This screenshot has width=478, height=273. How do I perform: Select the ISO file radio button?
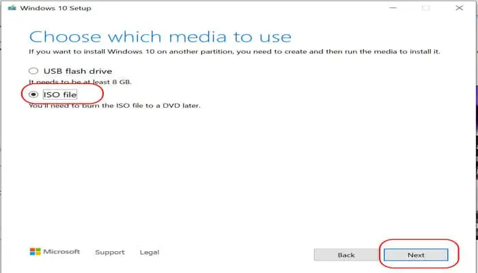[x=33, y=94]
